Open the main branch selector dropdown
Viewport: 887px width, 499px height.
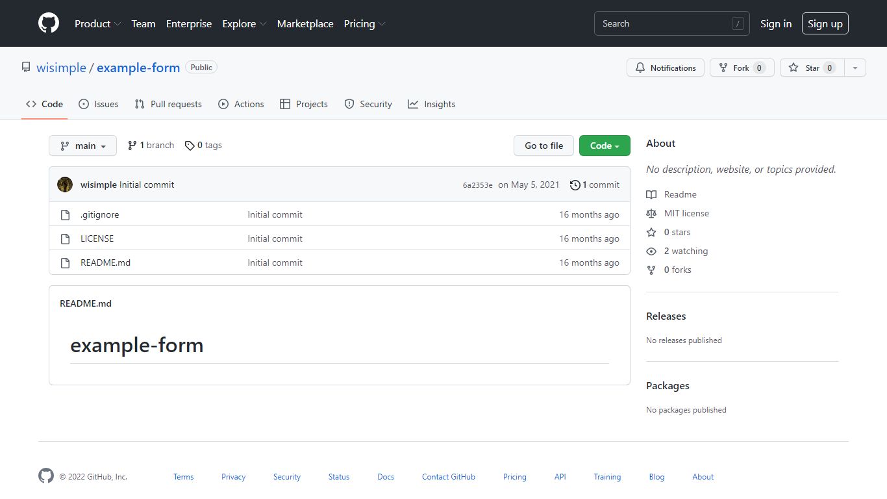(x=82, y=146)
